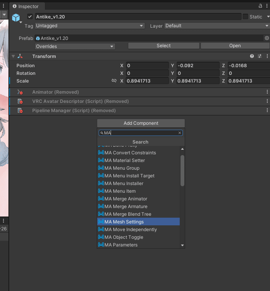Click the Position Z field showing -0.0168
Viewport: 270px width, 291px height.
(x=249, y=66)
